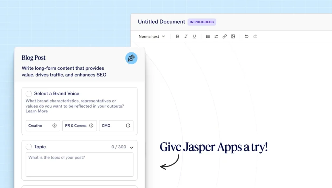Viewport: 332px width, 188px height.
Task: Click the Untitled Document title
Action: click(161, 22)
